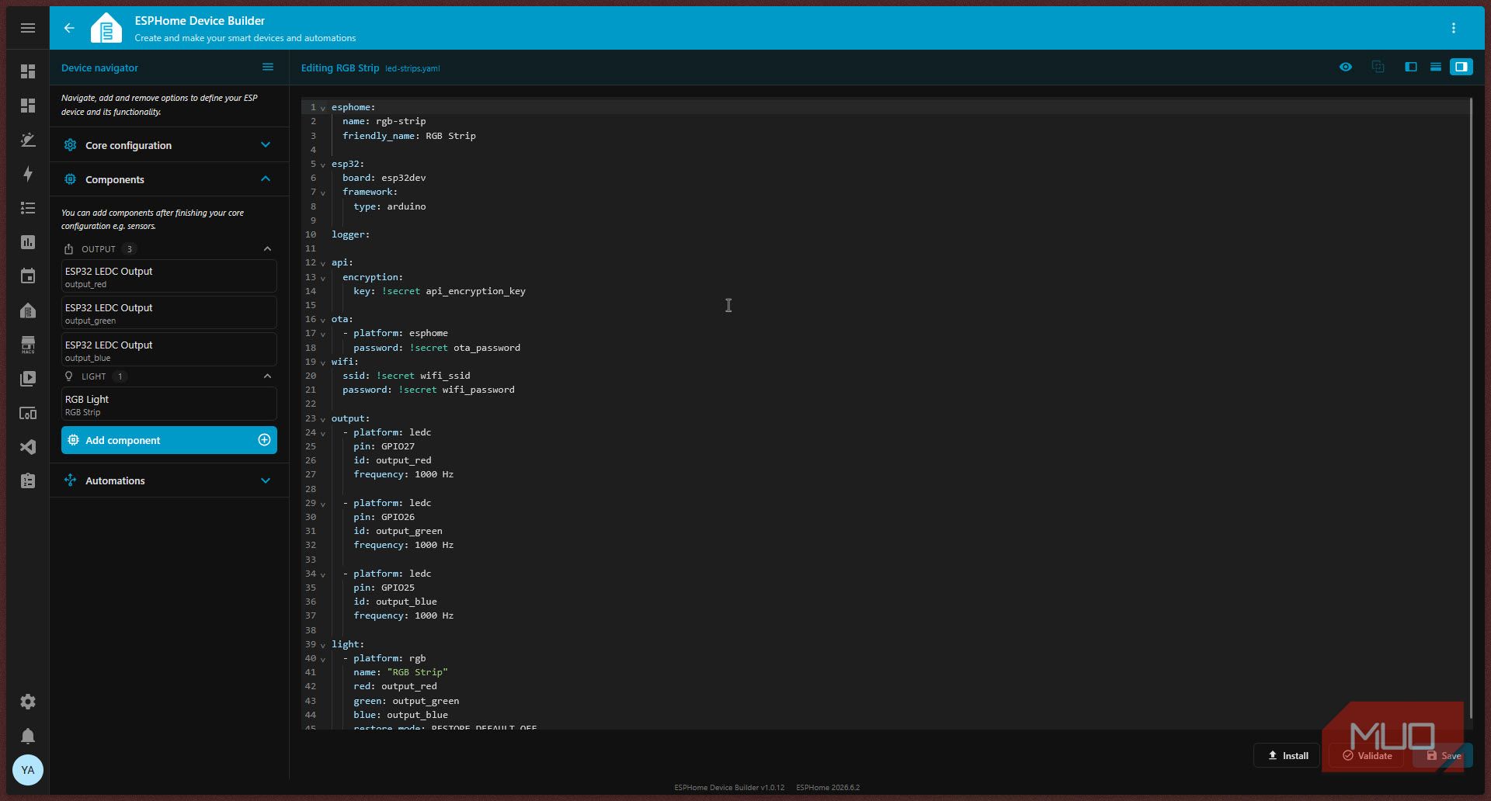Click the dimmed copy/duplicate icon in editor toolbar
1491x801 pixels.
1378,68
